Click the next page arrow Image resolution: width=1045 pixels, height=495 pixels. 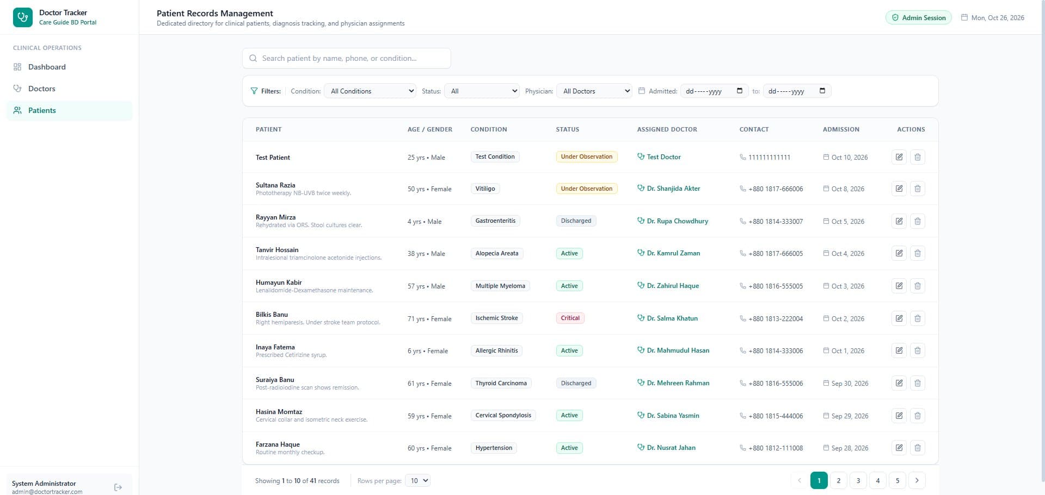click(x=917, y=480)
